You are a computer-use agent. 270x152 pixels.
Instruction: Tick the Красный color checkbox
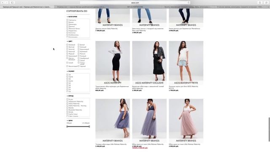pos(67,52)
